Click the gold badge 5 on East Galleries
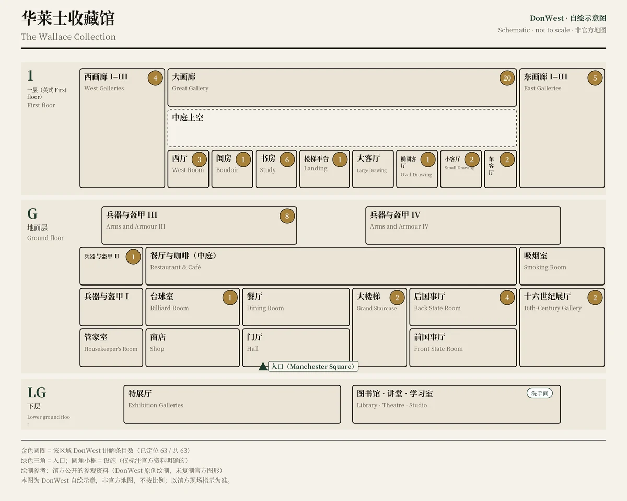The image size is (627, 501). click(595, 78)
